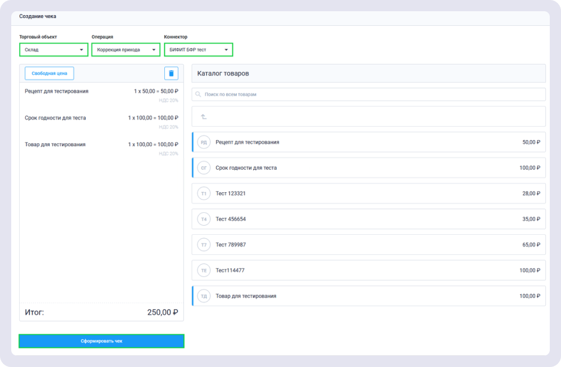
Task: Click the Т4 circle icon
Action: tap(204, 219)
